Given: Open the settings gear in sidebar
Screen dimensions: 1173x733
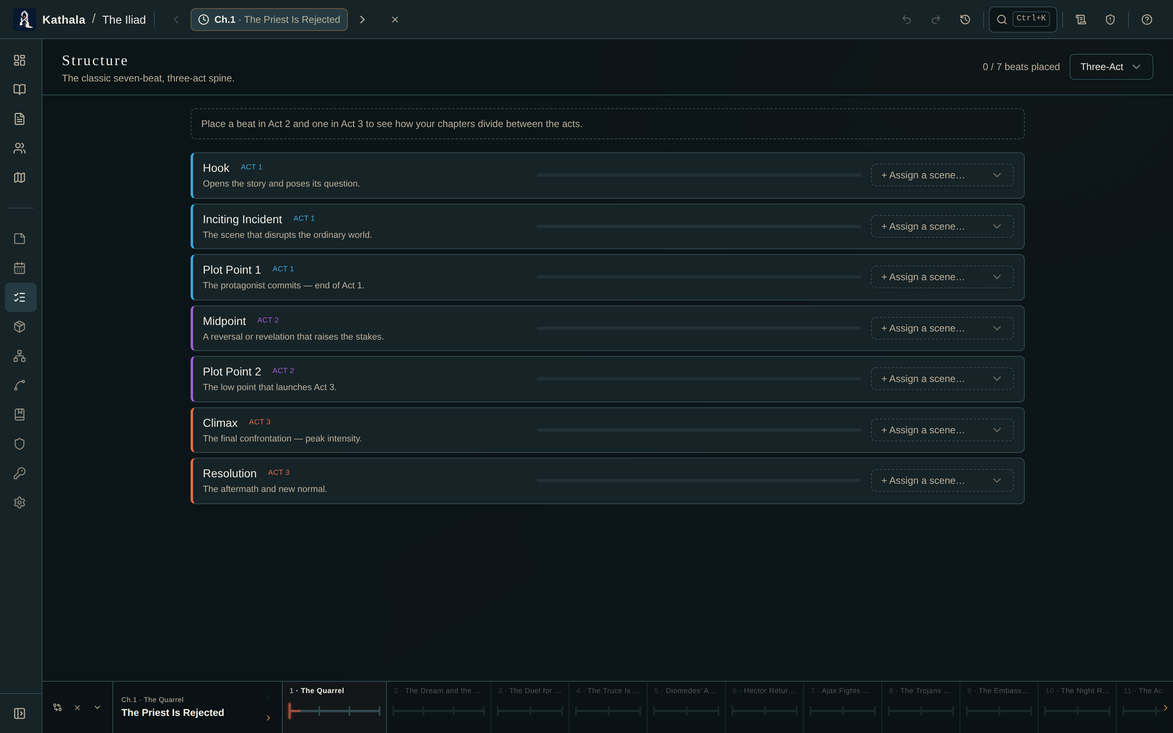Looking at the screenshot, I should pyautogui.click(x=20, y=502).
